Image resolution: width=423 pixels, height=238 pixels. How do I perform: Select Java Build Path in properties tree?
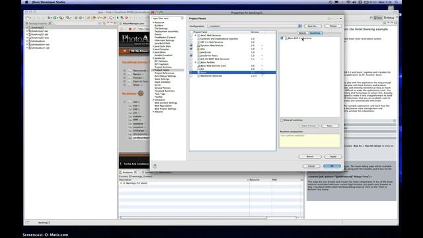pyautogui.click(x=163, y=44)
